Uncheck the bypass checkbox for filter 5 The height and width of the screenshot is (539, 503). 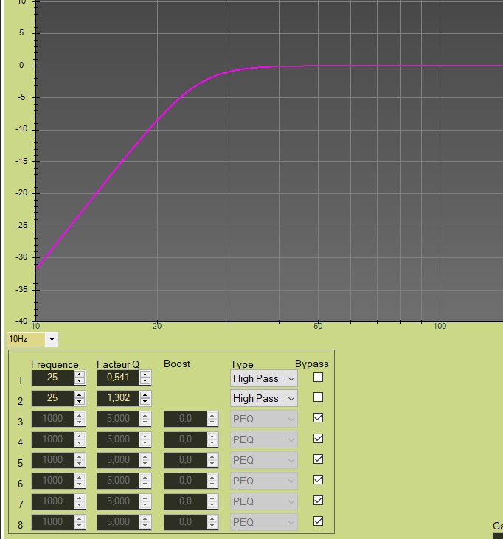[x=319, y=459]
